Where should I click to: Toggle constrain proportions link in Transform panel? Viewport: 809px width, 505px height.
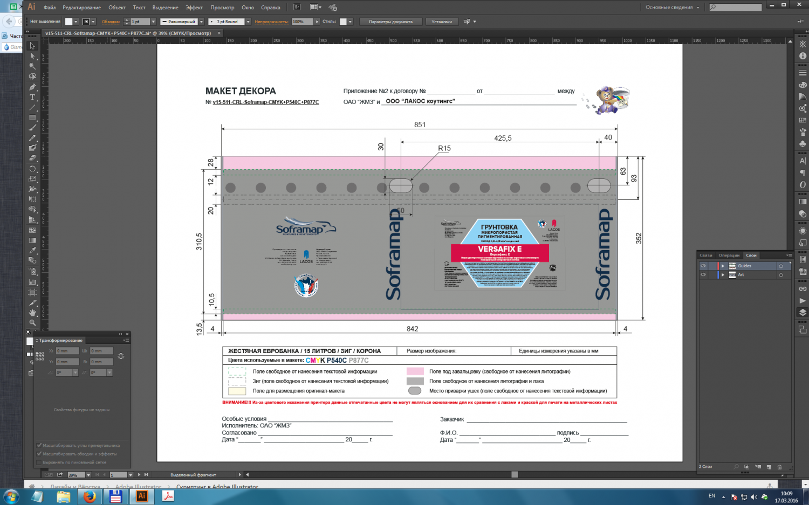point(121,356)
